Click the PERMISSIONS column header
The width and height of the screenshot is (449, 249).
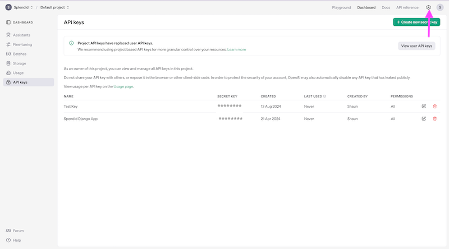[x=402, y=96]
